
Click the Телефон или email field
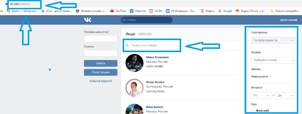[x=101, y=39]
